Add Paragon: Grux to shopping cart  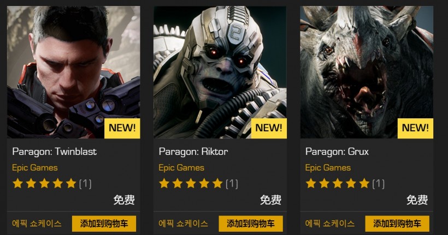tap(397, 224)
